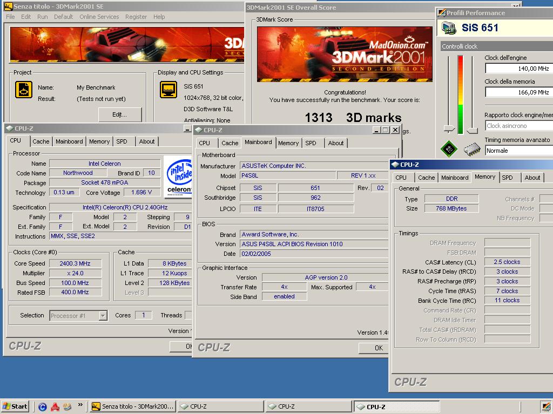The width and height of the screenshot is (553, 414).
Task: Click the "Northwood" code name value
Action: point(78,173)
